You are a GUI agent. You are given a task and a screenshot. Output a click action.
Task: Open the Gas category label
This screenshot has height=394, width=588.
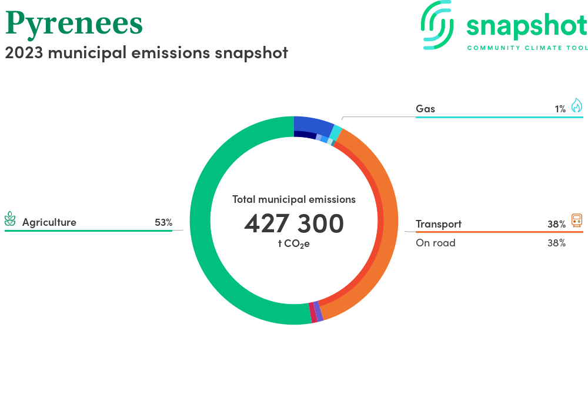pyautogui.click(x=425, y=109)
